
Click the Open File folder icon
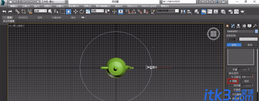coord(15,2)
